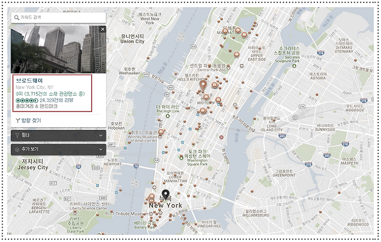Viewport: 381px width, 242px height.
Task: Click the red hospital H marker
Action: tap(221, 137)
